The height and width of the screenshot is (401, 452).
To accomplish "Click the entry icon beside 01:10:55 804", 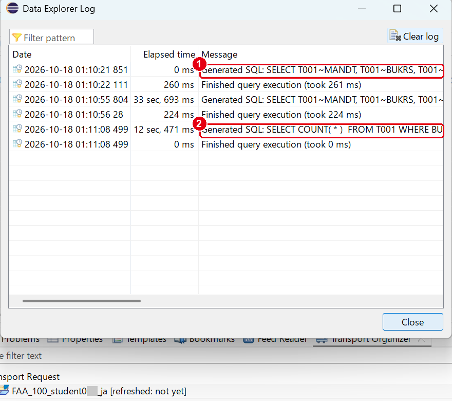I will pyautogui.click(x=17, y=99).
